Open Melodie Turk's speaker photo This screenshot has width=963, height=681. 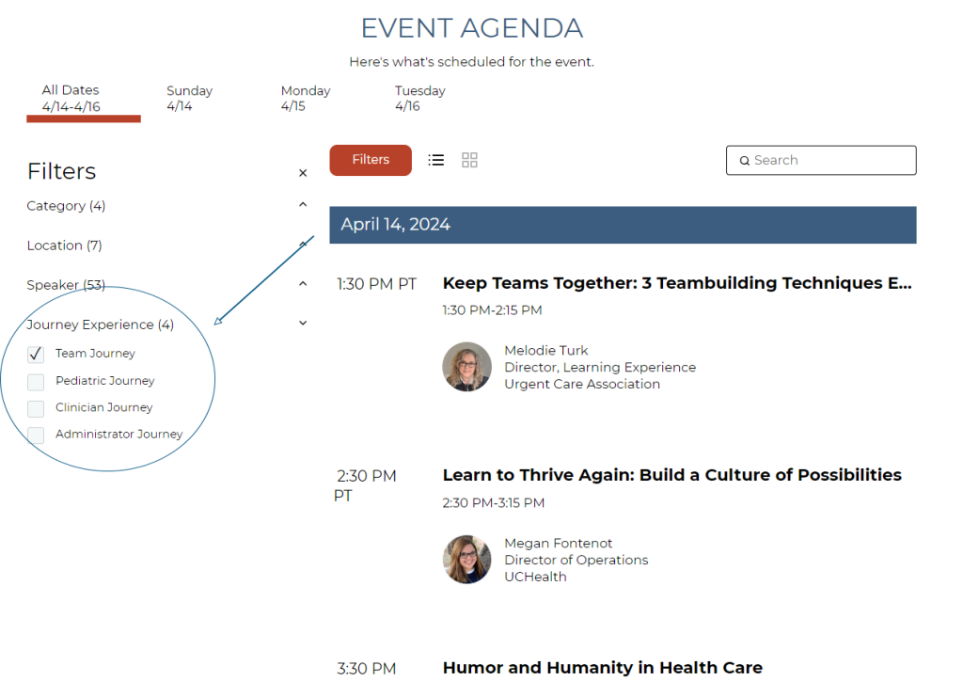466,367
